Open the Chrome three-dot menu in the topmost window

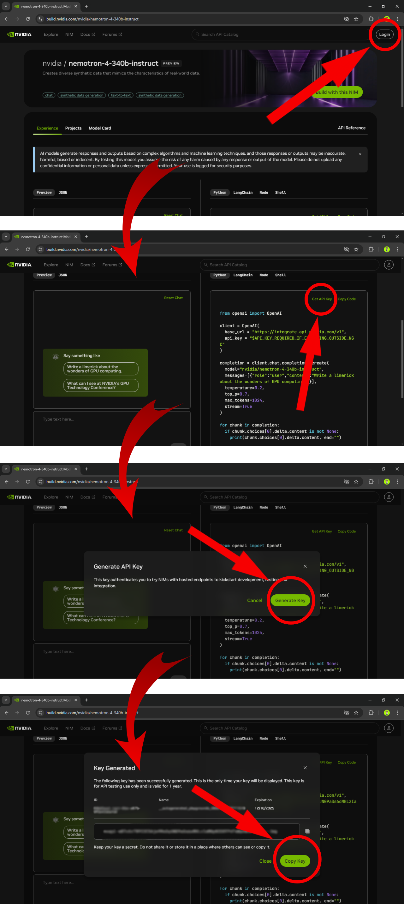point(397,19)
